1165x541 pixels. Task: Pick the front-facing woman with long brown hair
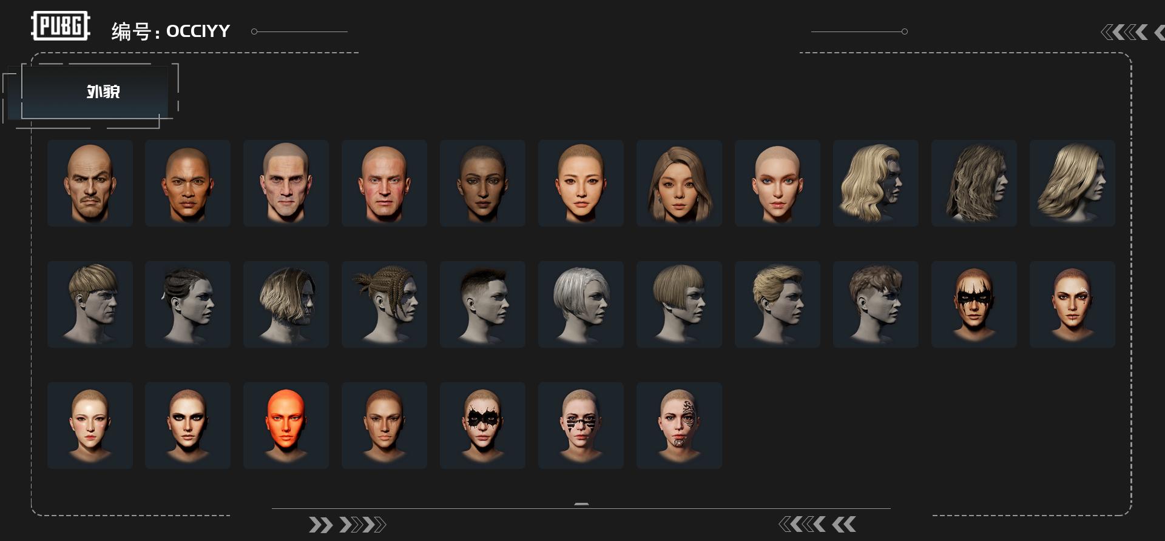click(679, 183)
